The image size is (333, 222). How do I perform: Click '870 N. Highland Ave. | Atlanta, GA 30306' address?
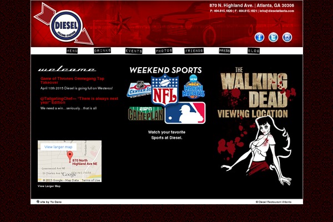(251, 6)
